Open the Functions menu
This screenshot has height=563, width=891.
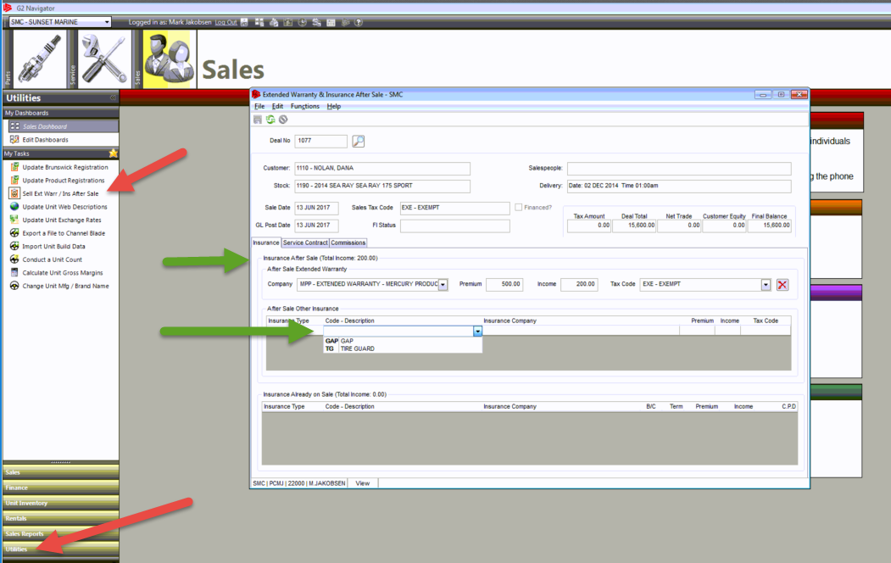[x=304, y=106]
